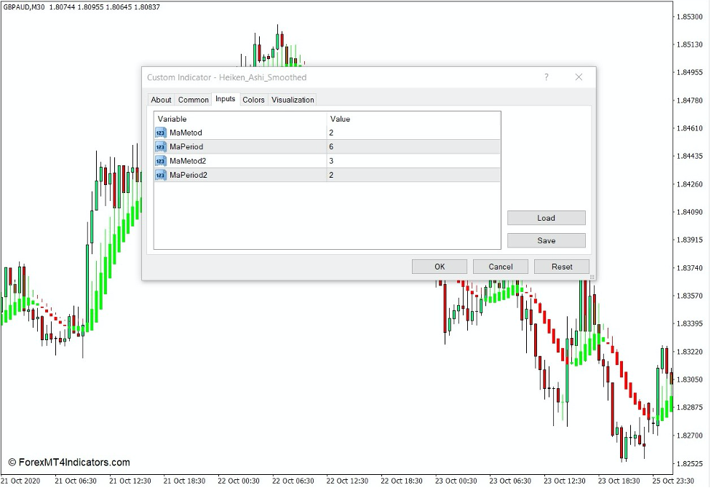This screenshot has width=711, height=488.
Task: Click the numeric icon beside MaMetod2
Action: pyautogui.click(x=160, y=160)
